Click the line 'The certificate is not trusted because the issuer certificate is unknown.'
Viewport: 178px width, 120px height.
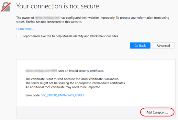[x=72, y=79]
